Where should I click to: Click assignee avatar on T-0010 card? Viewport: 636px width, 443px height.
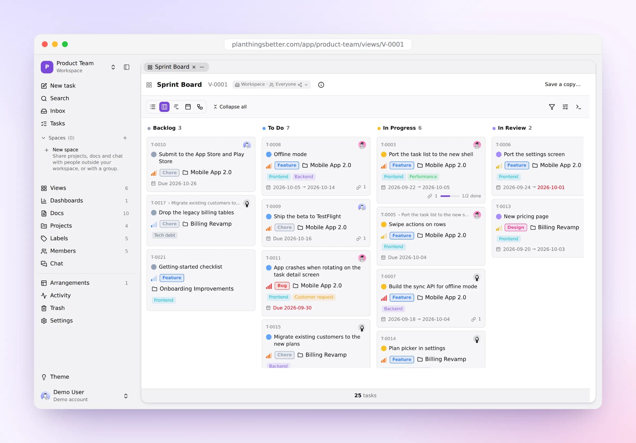coord(247,145)
